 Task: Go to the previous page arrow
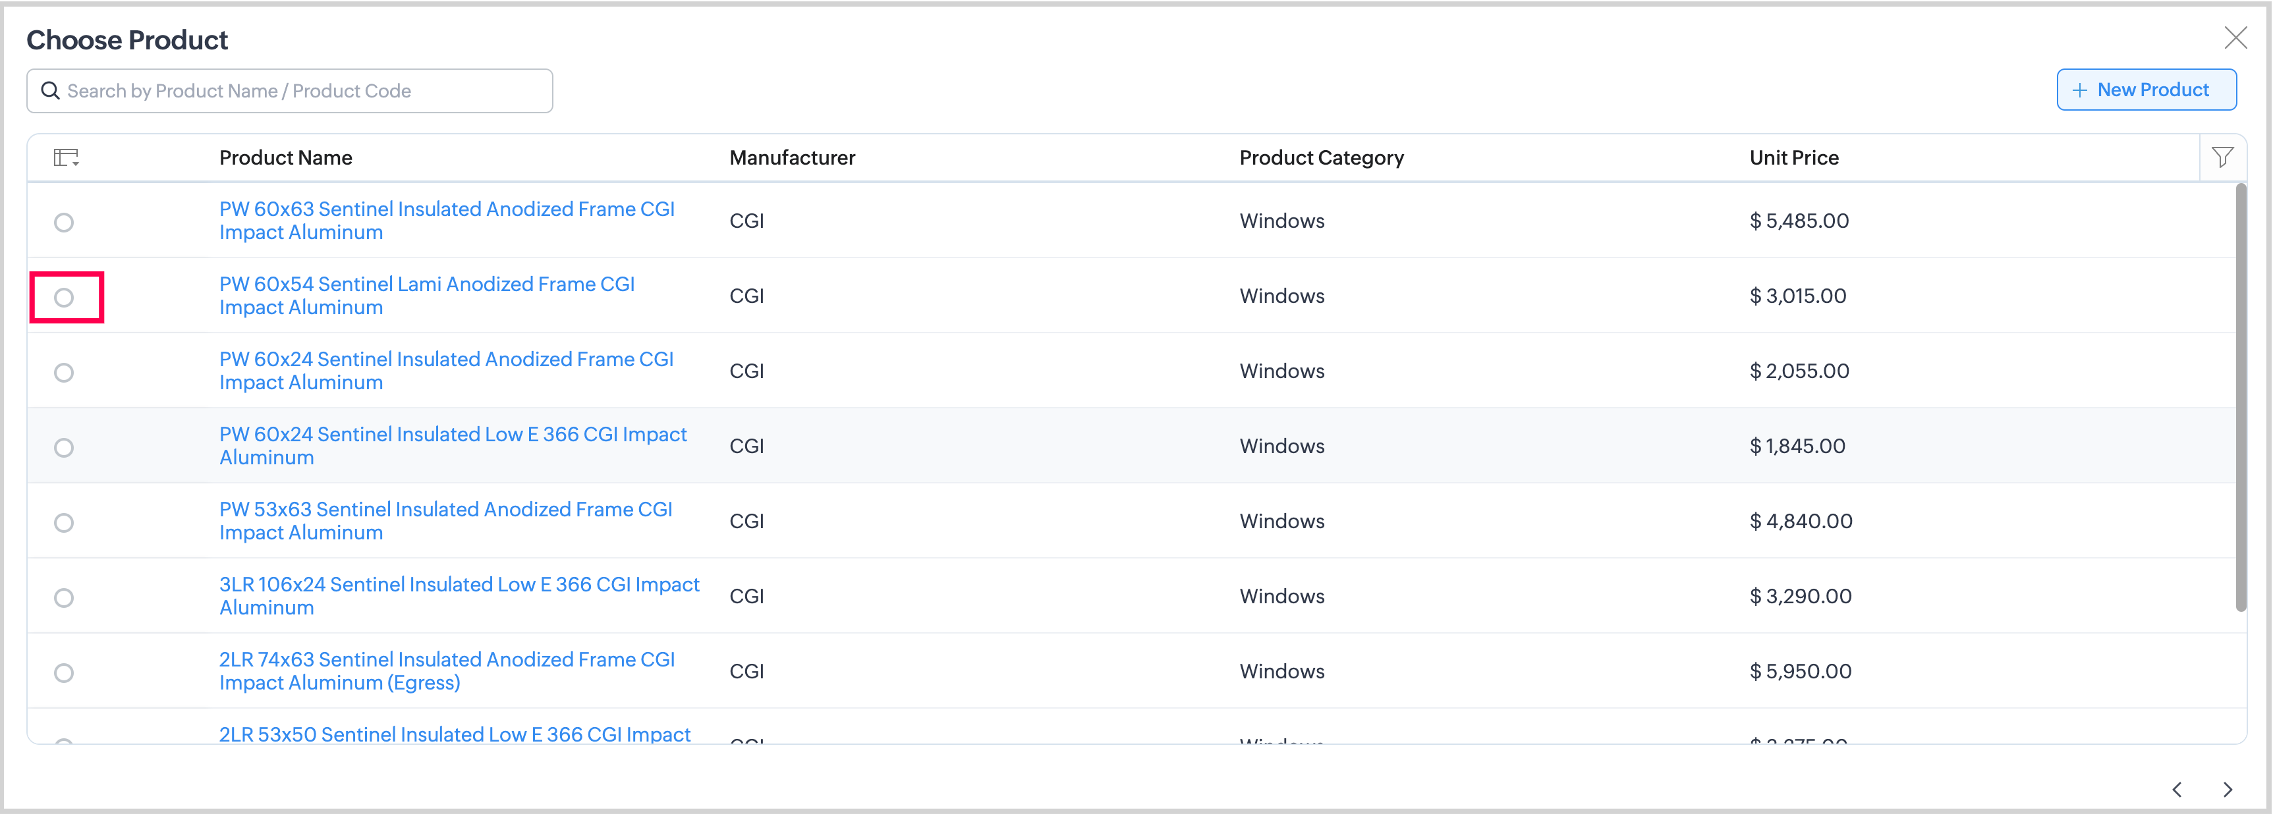point(2177,790)
